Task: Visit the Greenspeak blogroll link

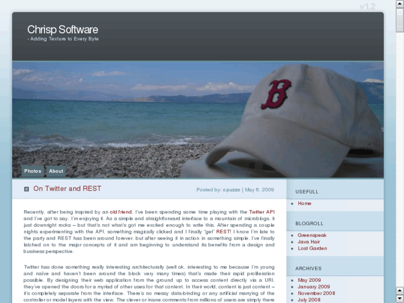Action: point(312,235)
